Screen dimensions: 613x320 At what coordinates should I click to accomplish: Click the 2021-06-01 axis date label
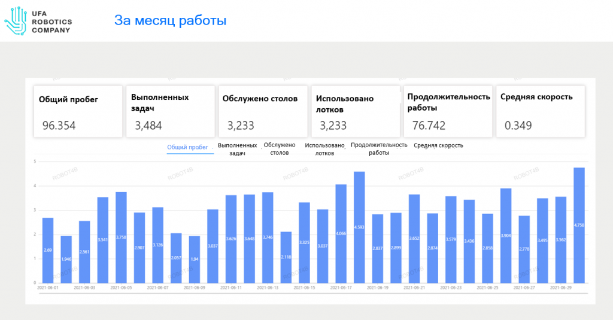[48, 288]
